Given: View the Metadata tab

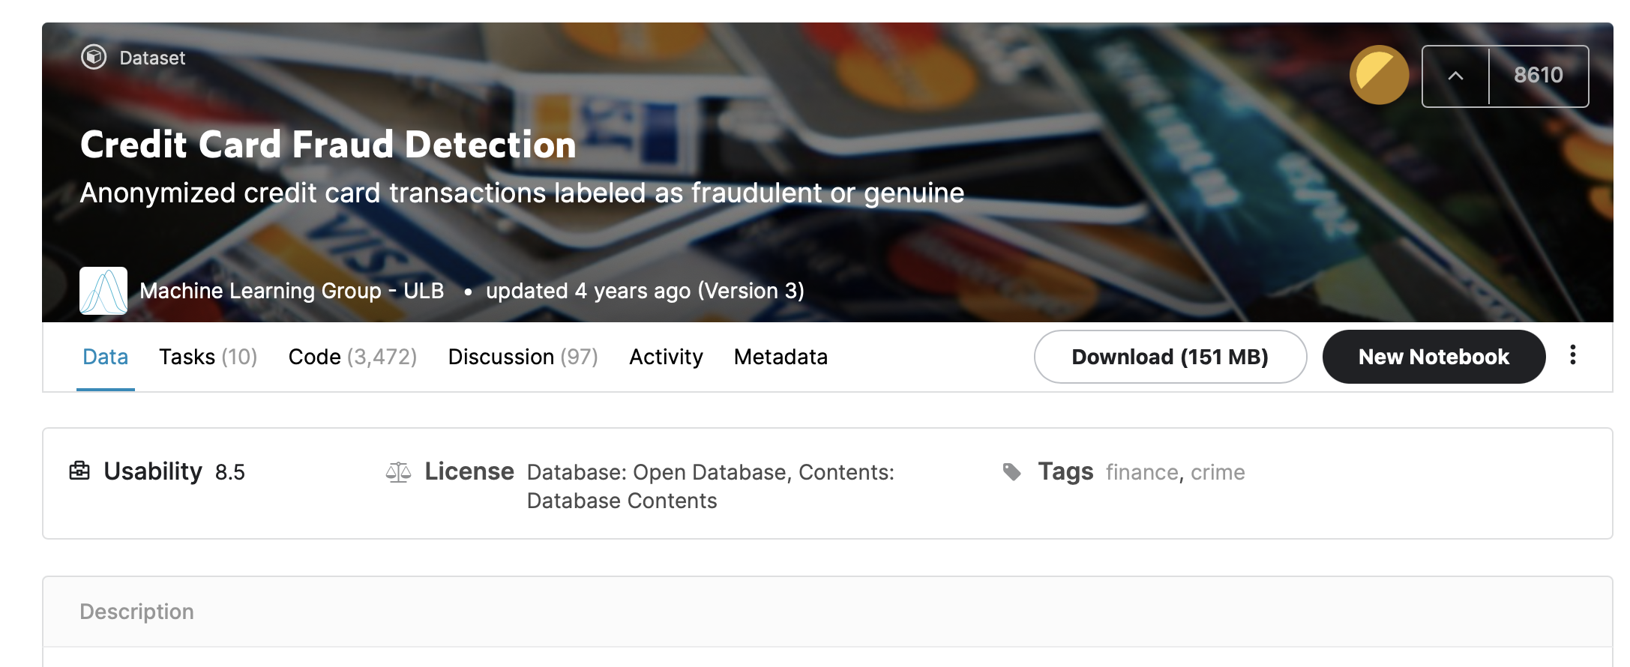Looking at the screenshot, I should pos(781,357).
